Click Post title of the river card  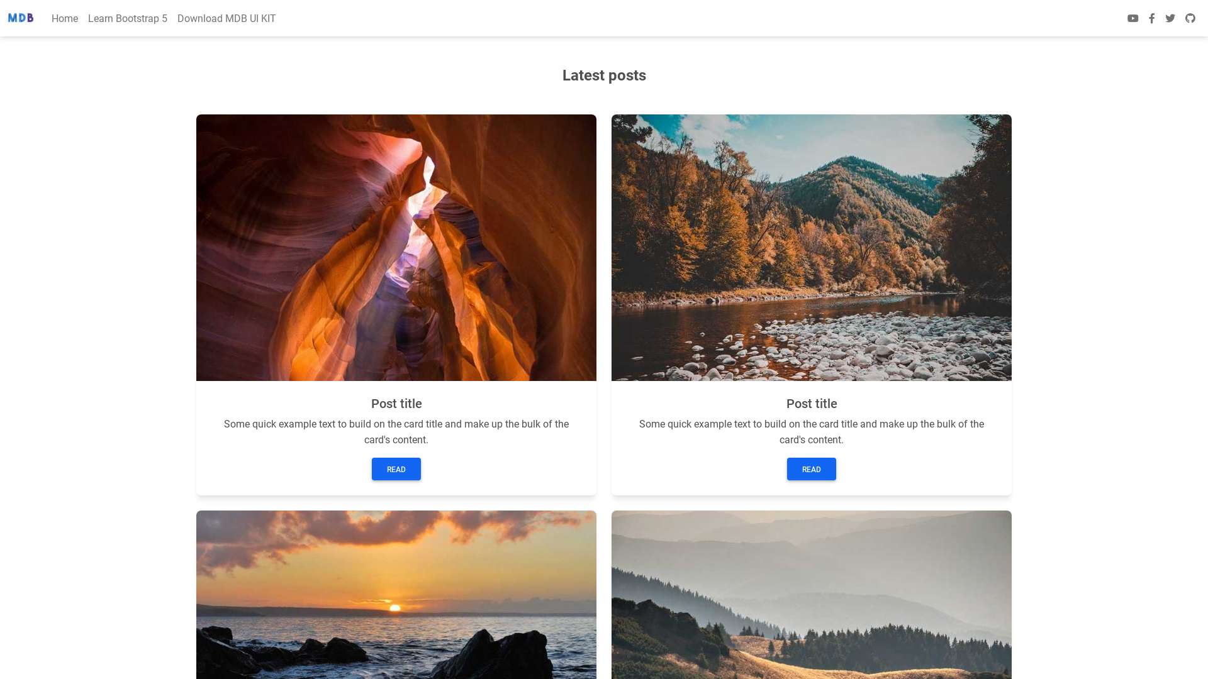[x=812, y=404]
